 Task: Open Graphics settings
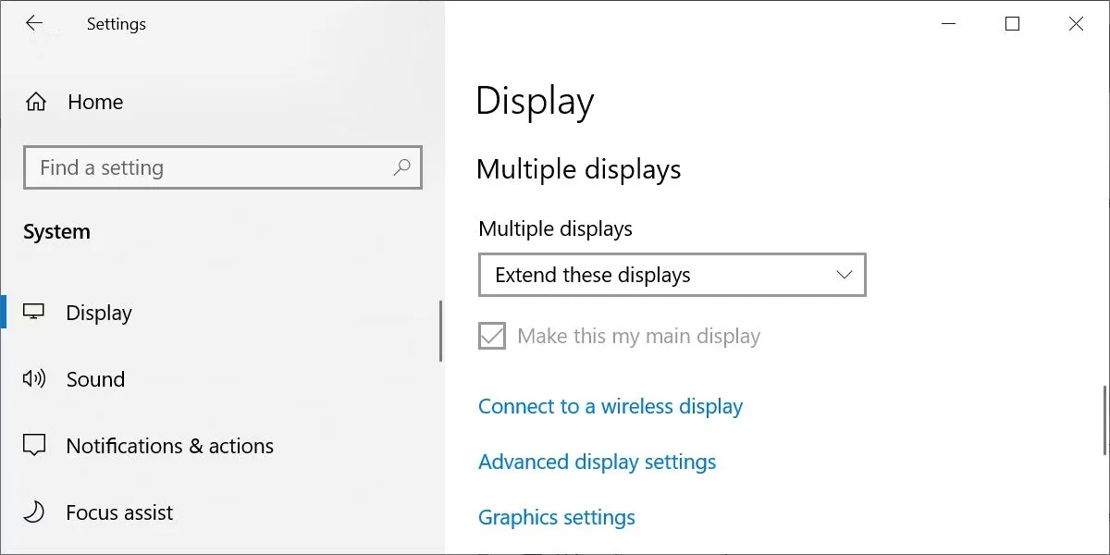(x=556, y=517)
